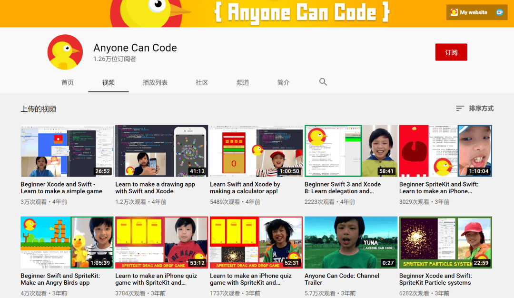Screen dimensions: 514x298
Task: Click the 'Anyone Can Code' channel name heading
Action: (135, 48)
